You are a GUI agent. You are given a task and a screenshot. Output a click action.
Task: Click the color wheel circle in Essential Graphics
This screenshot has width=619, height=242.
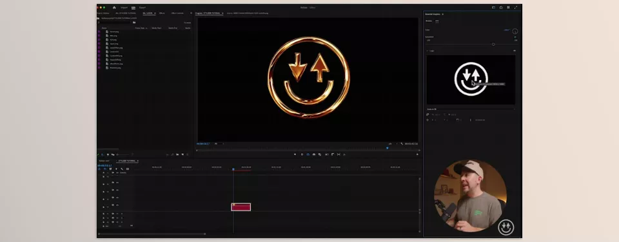515,31
